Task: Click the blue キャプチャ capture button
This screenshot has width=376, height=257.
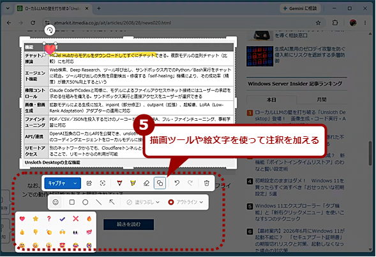Action: click(x=57, y=183)
